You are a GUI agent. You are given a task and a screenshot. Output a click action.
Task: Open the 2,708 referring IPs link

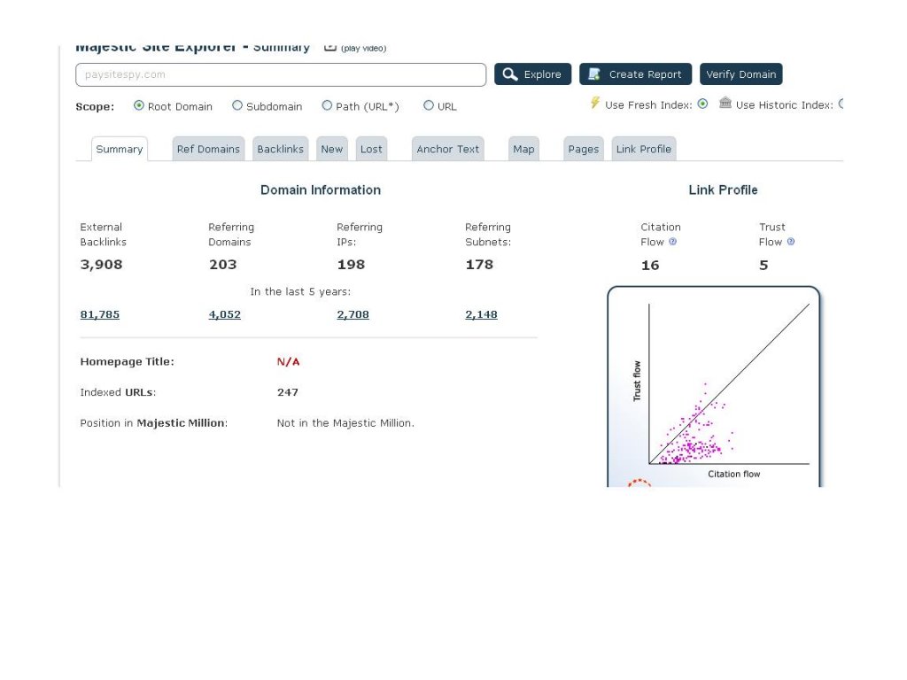pos(353,314)
